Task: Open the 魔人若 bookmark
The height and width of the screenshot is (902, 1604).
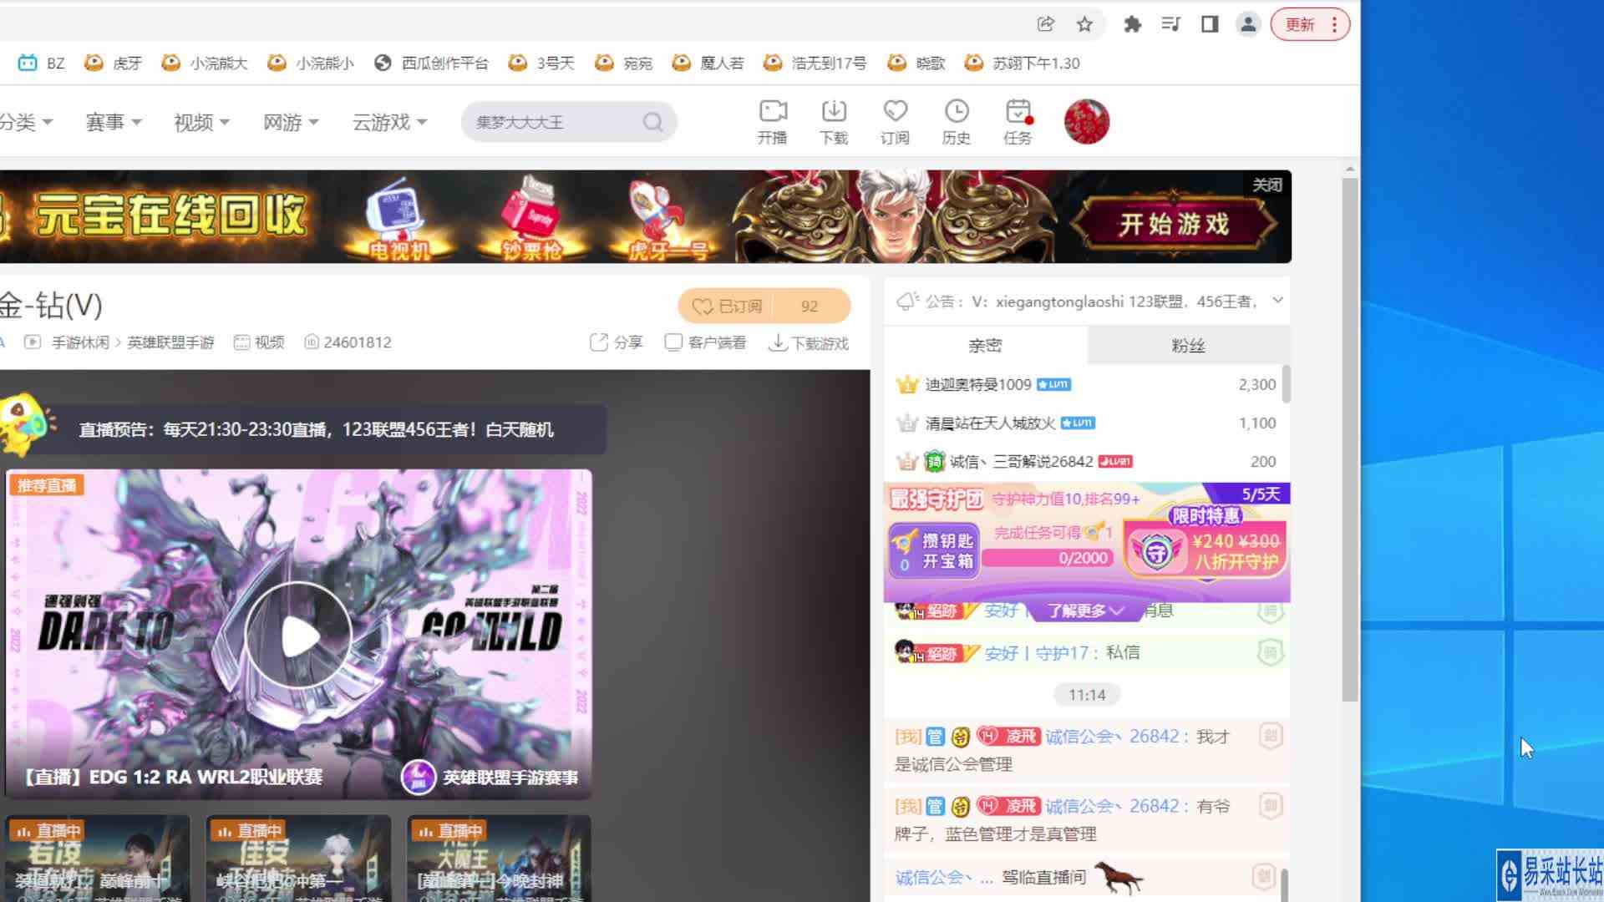Action: click(708, 63)
